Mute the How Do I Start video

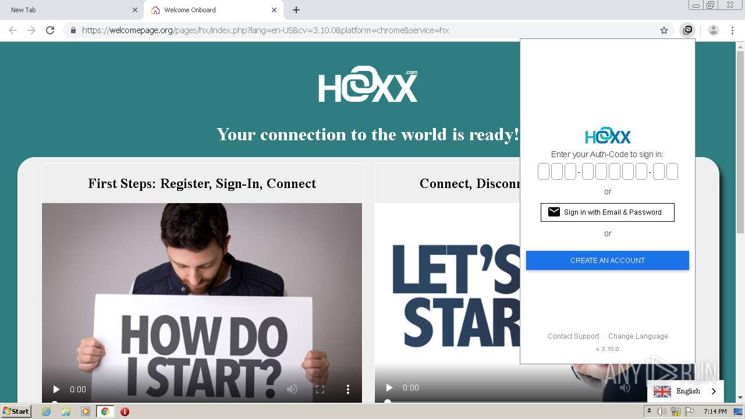point(292,389)
